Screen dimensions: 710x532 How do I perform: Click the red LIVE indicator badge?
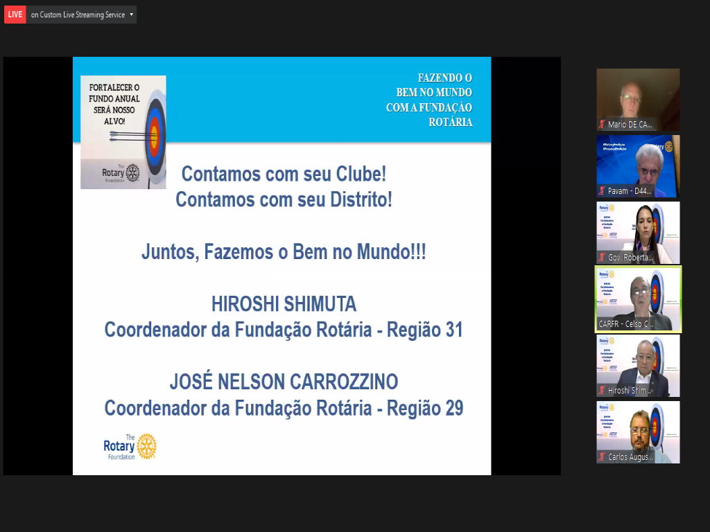(15, 15)
